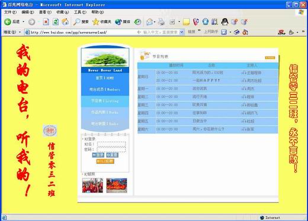Click the Refresh page icon
Screen dimensions: 308x221
(56, 22)
